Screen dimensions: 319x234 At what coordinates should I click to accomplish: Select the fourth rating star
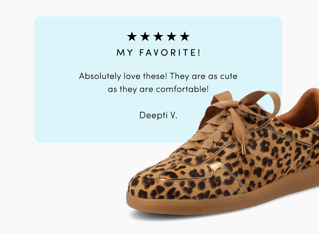pos(171,36)
